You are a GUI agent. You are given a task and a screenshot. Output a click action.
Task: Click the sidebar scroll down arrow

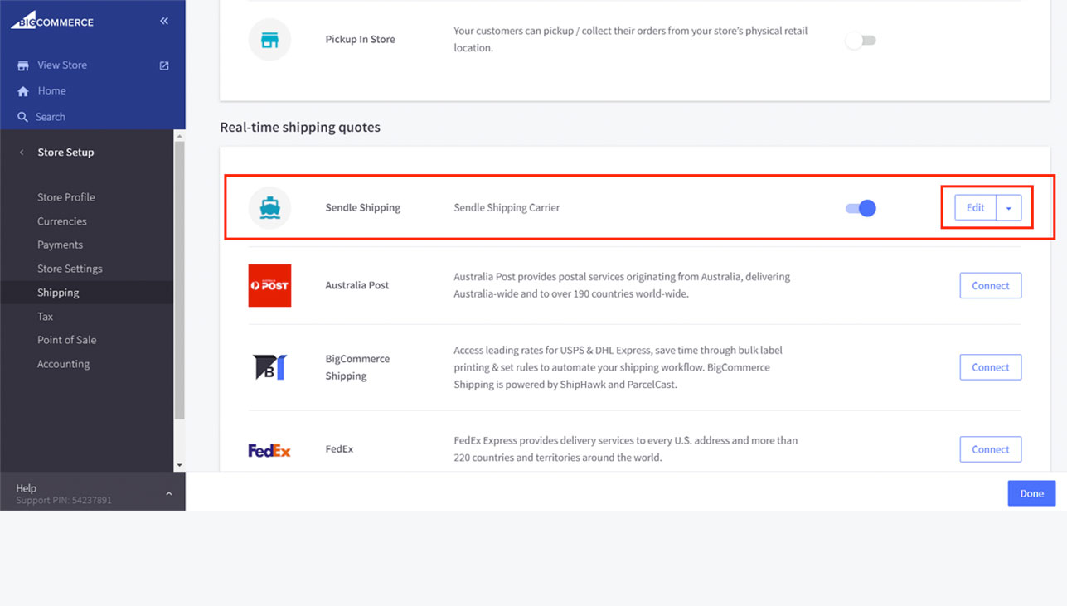point(179,466)
